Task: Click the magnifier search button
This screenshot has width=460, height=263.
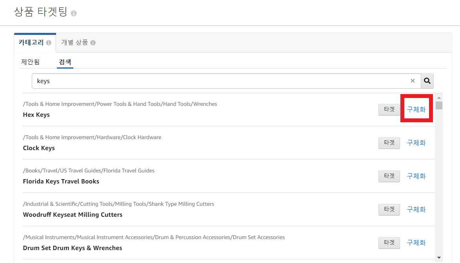Action: (x=427, y=81)
